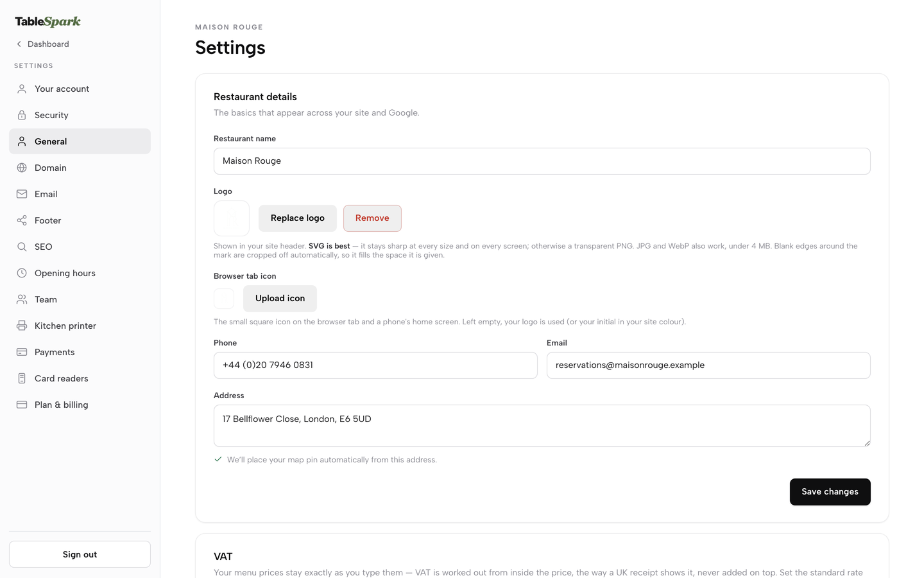Return to the Dashboard
The image size is (924, 578).
point(42,44)
